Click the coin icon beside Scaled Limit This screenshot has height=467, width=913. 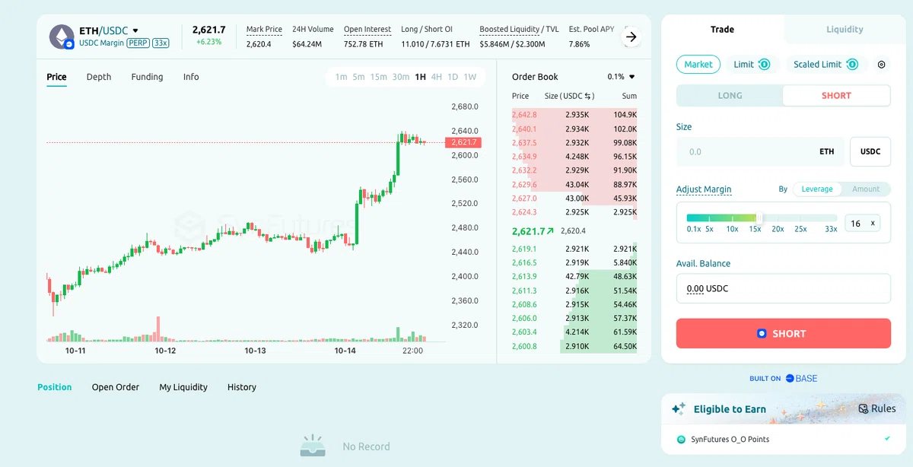click(x=852, y=65)
